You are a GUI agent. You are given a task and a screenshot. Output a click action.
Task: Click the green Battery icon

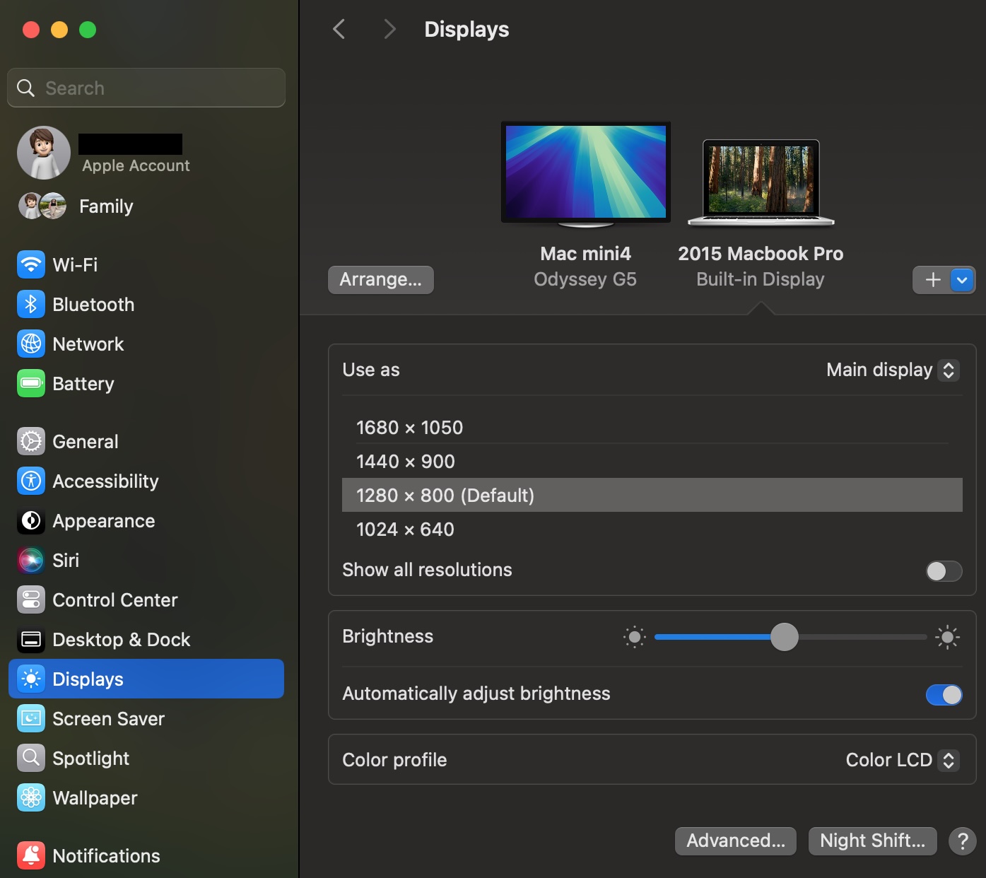coord(31,384)
